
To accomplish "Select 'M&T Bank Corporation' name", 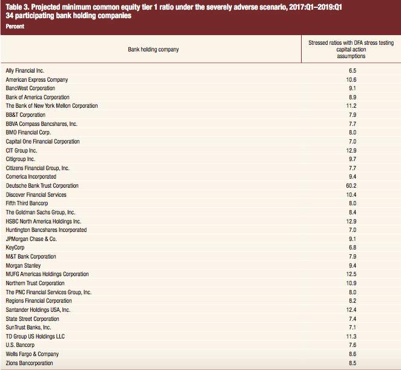I will 31,257.
